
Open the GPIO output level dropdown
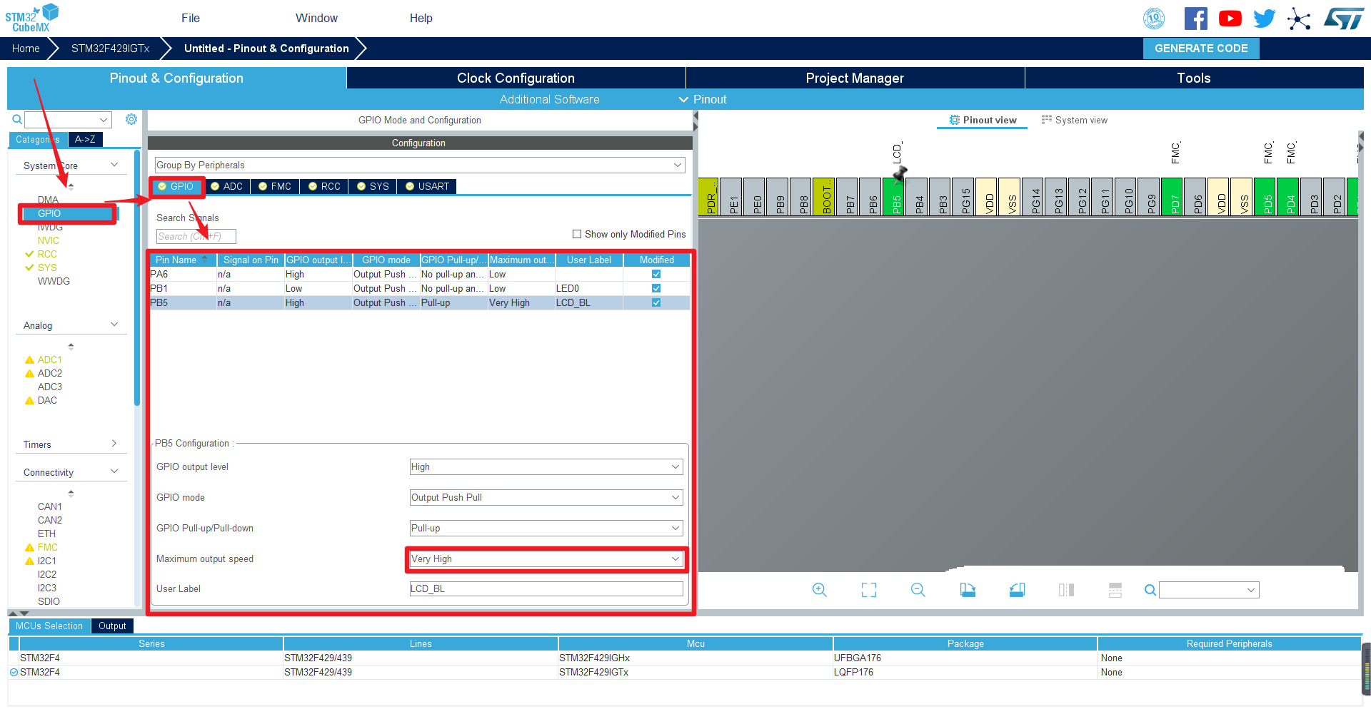coord(546,466)
